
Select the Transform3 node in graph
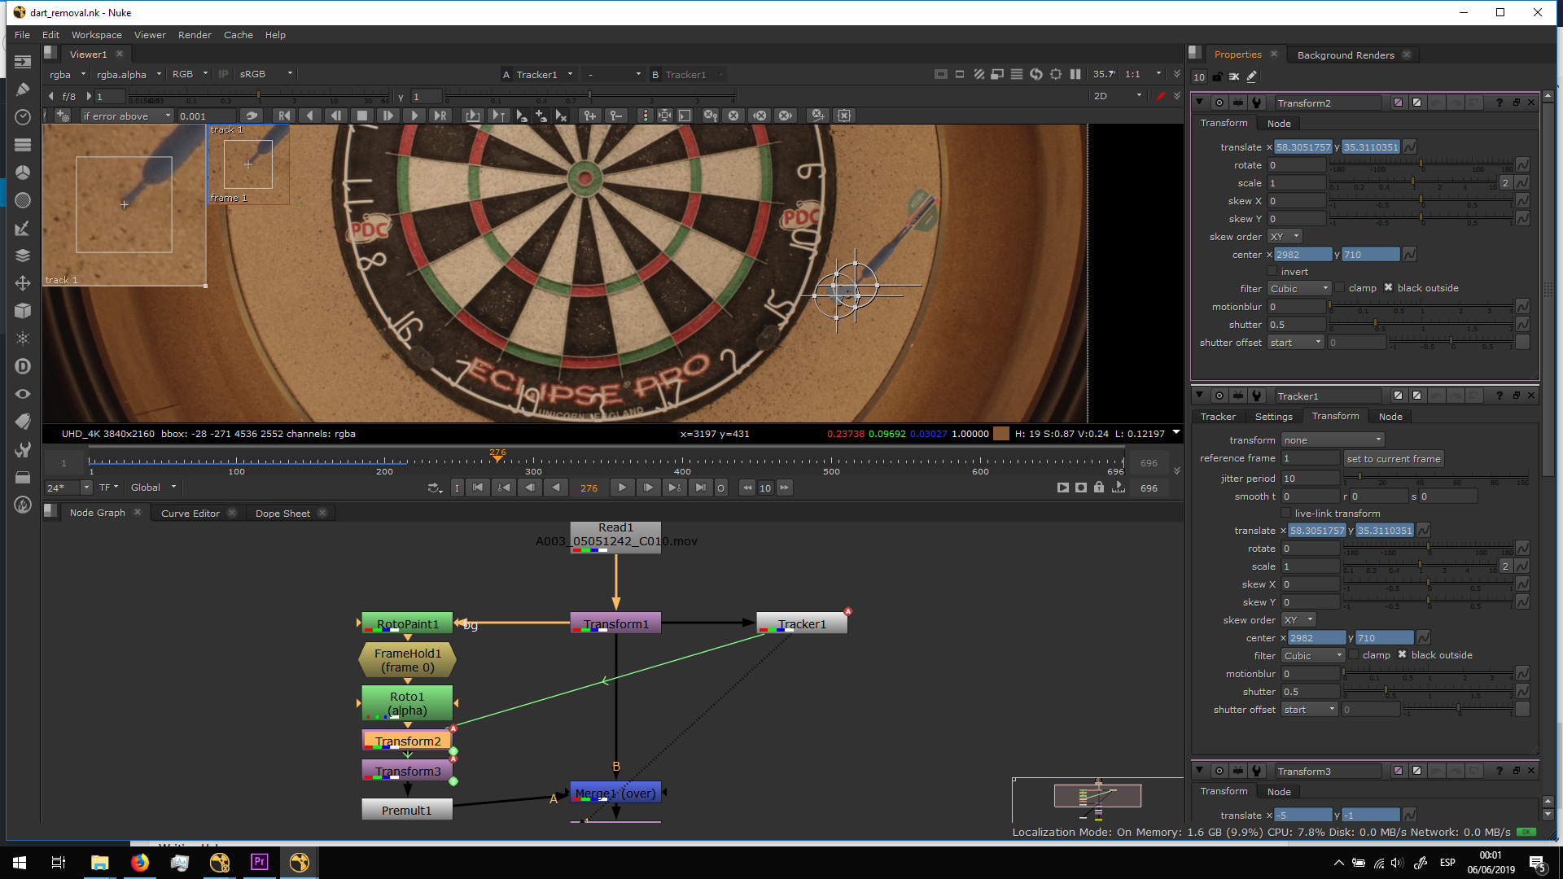(x=407, y=771)
